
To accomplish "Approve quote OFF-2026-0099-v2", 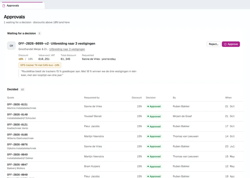I will click(x=231, y=44).
